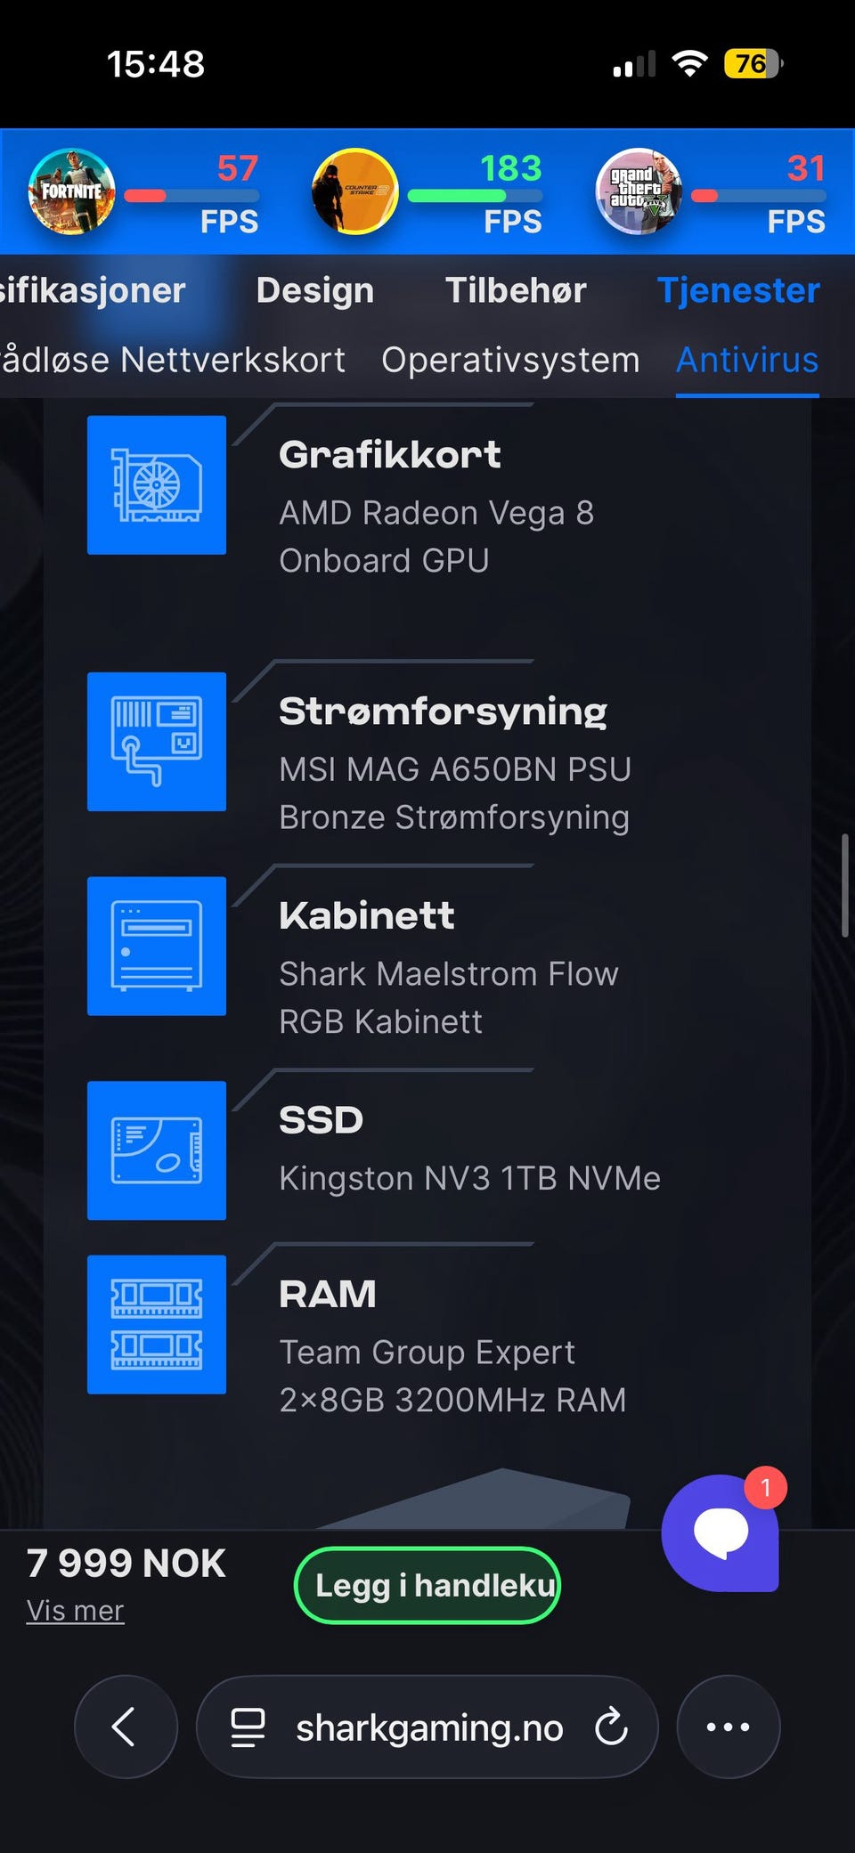Tap the Counter-Strike 183 FPS bar

point(475,196)
